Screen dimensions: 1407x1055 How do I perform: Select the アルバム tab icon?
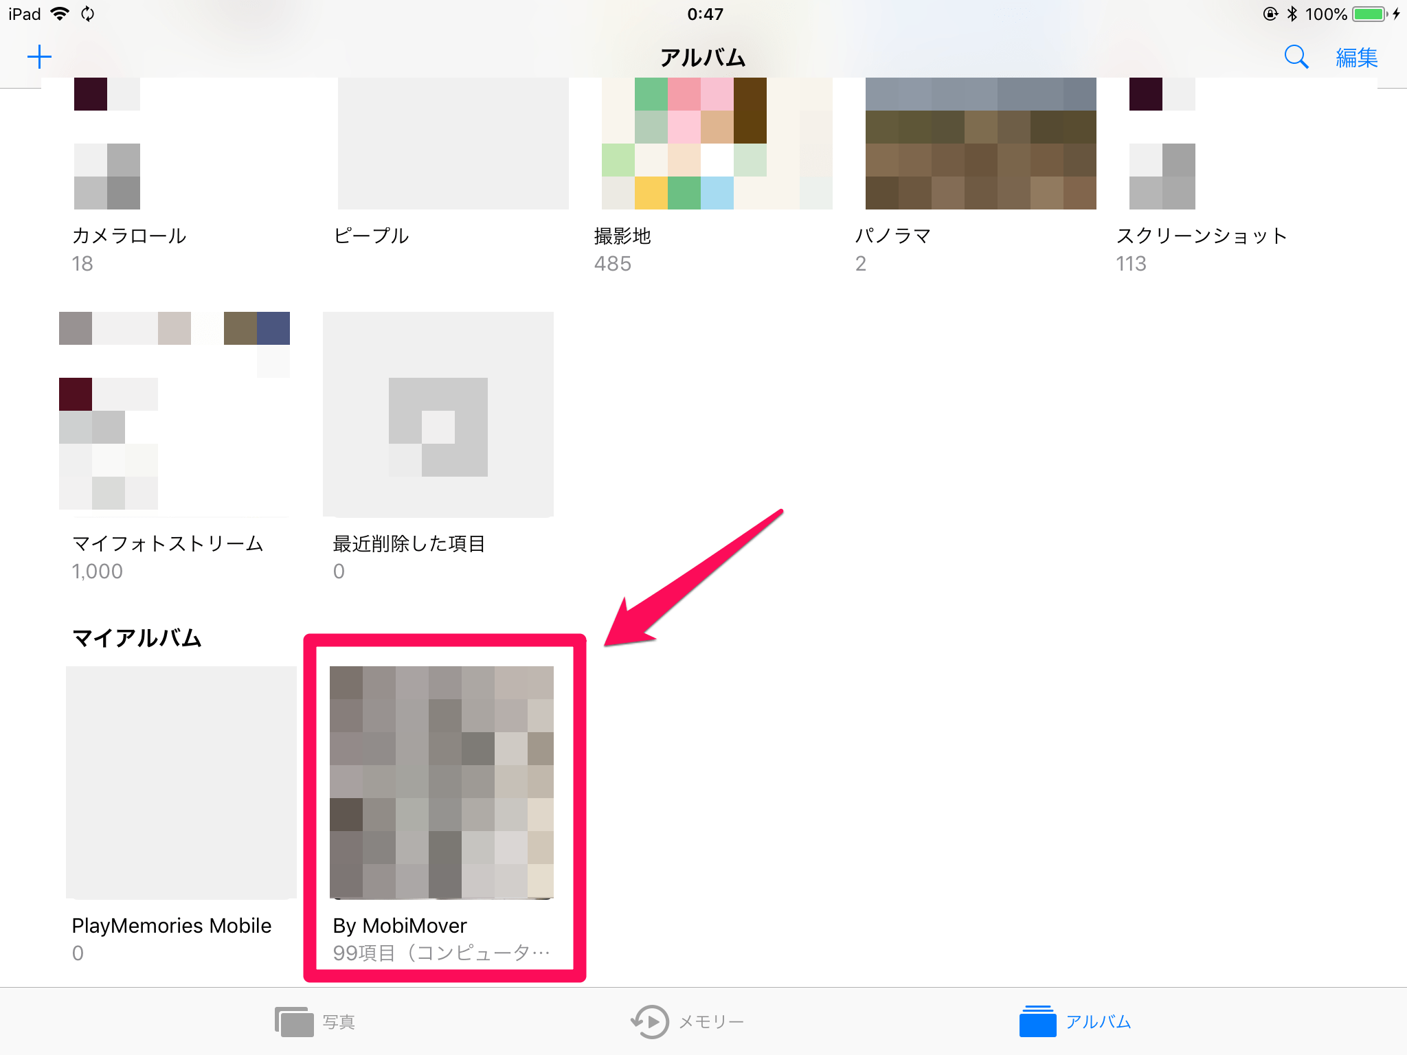pyautogui.click(x=1037, y=1021)
